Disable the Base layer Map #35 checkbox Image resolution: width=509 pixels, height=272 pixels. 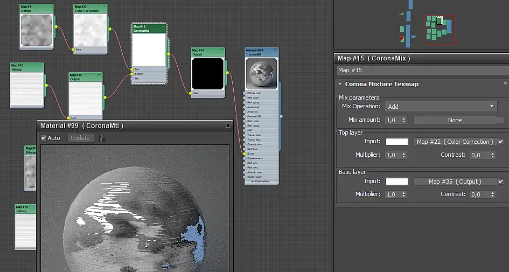coord(501,182)
